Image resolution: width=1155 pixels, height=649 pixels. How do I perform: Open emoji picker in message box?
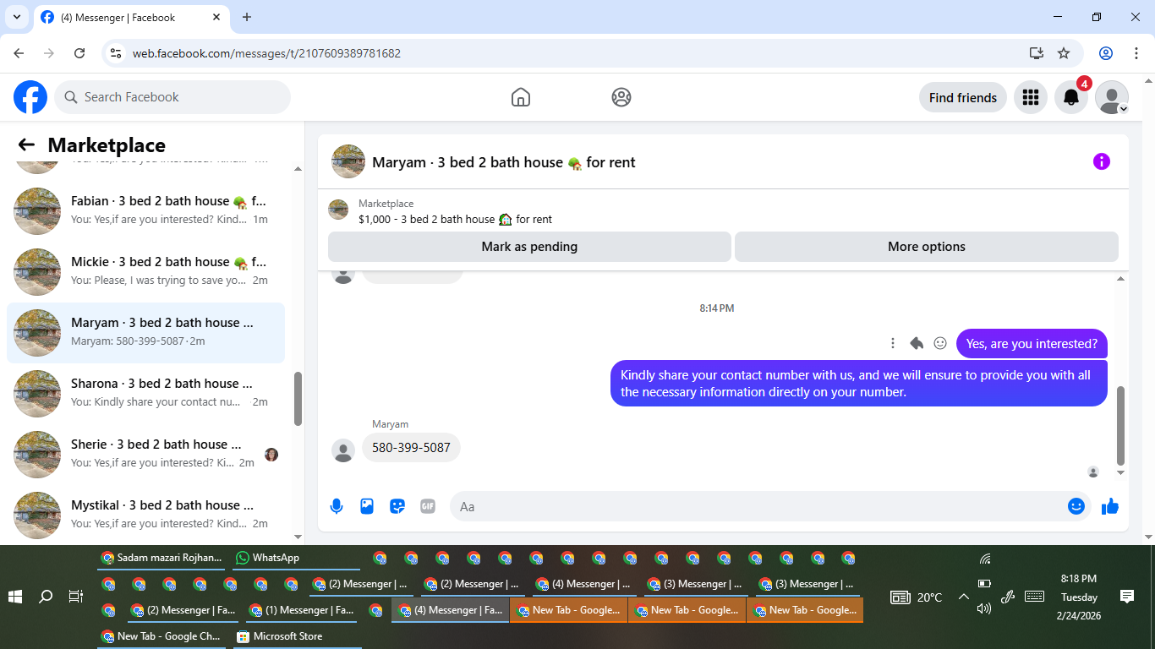[x=1076, y=506]
